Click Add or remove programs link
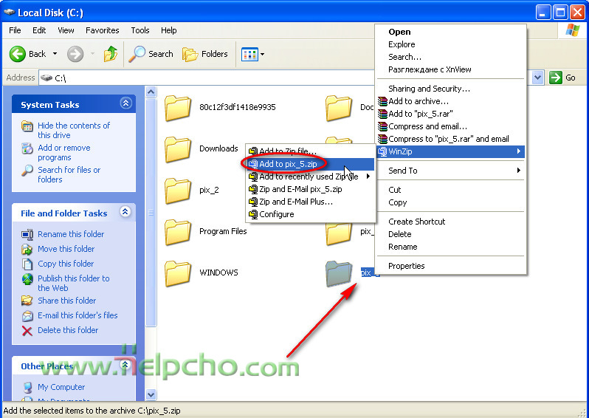The width and height of the screenshot is (589, 418). click(64, 152)
